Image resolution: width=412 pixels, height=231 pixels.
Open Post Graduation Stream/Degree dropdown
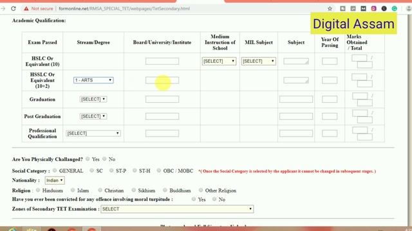click(x=93, y=116)
